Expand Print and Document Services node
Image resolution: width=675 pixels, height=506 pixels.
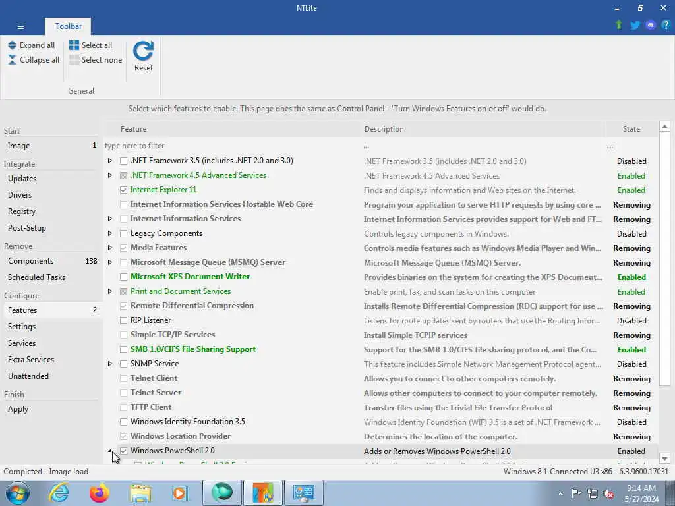(110, 291)
